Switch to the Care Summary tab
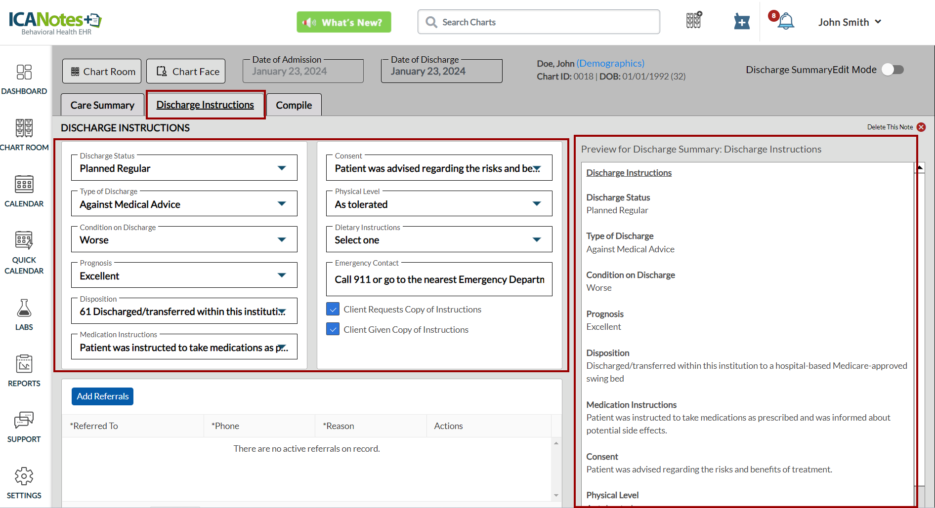935x508 pixels. (102, 105)
